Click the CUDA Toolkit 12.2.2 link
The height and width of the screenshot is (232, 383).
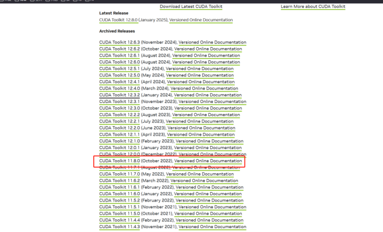tap(119, 115)
